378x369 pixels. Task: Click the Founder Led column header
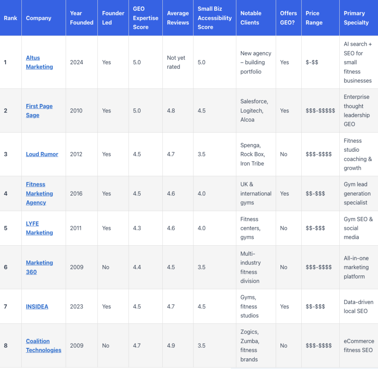pos(113,18)
